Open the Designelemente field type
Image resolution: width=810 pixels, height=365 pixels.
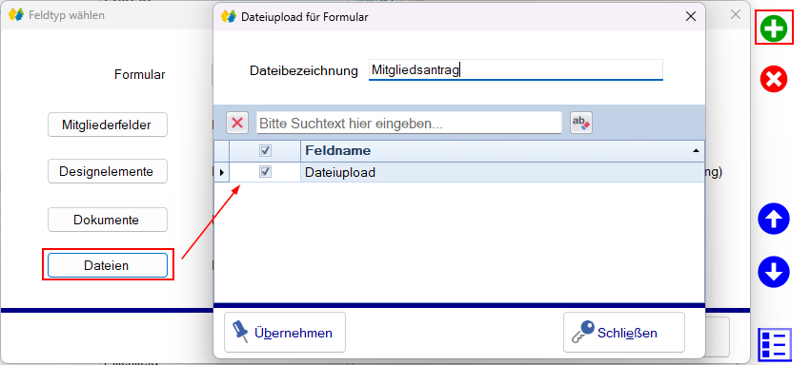(x=108, y=171)
